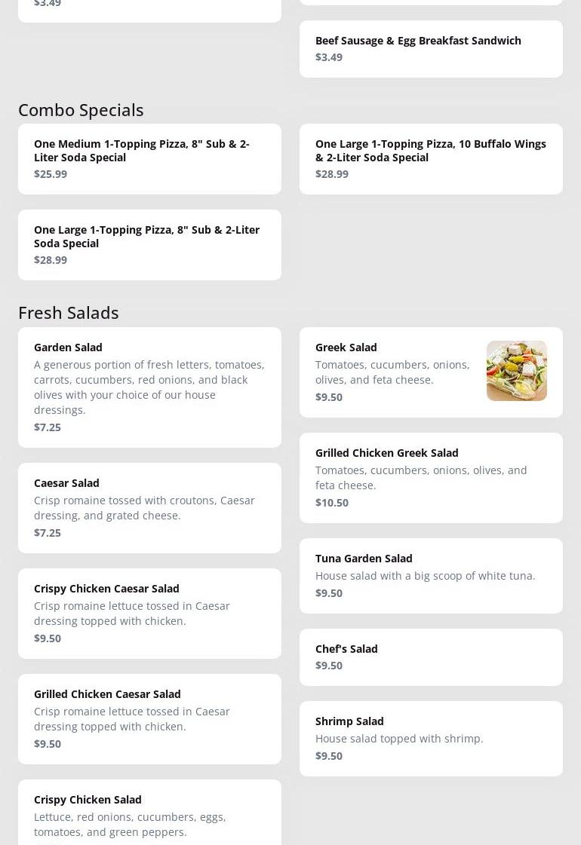
Task: Select Large Pizza, 10 Buffalo Wings combo
Action: pyautogui.click(x=430, y=158)
